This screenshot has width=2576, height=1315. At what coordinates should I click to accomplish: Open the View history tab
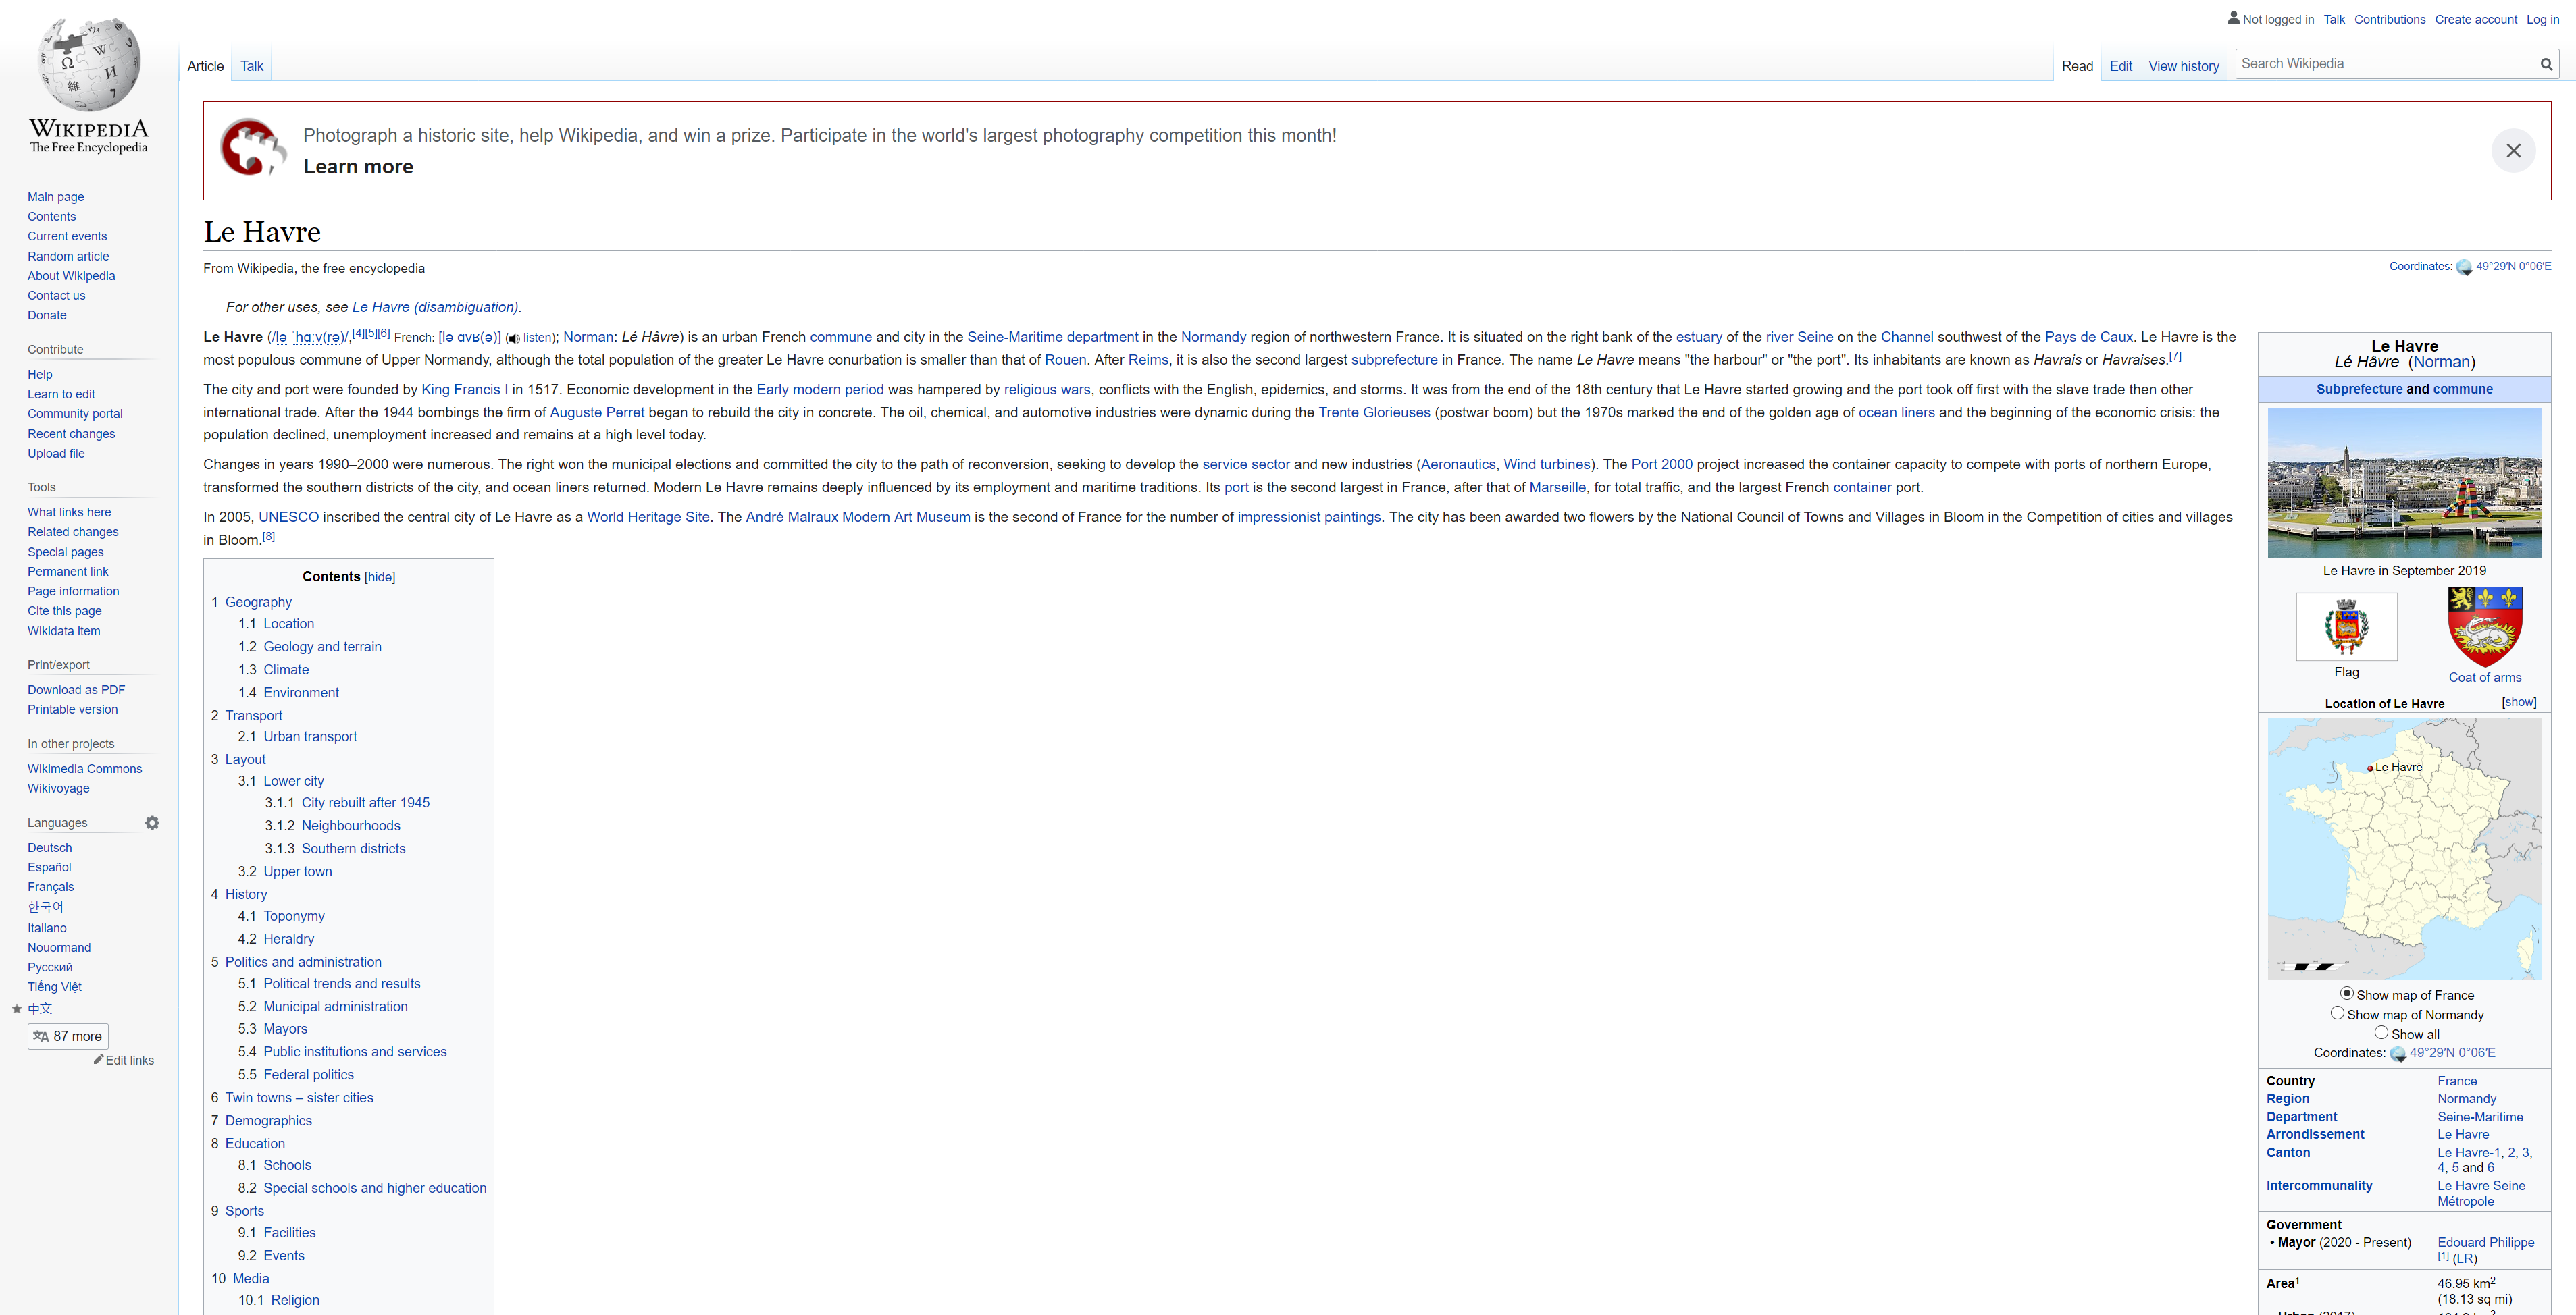[x=2183, y=66]
